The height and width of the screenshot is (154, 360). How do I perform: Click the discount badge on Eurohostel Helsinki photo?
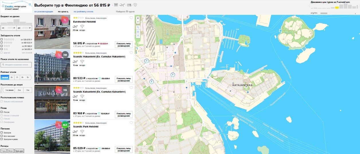[x=65, y=20]
